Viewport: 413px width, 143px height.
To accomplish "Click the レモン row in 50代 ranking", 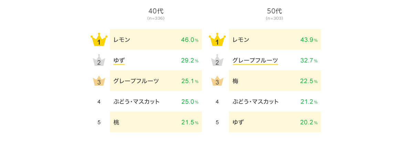I will point(275,40).
